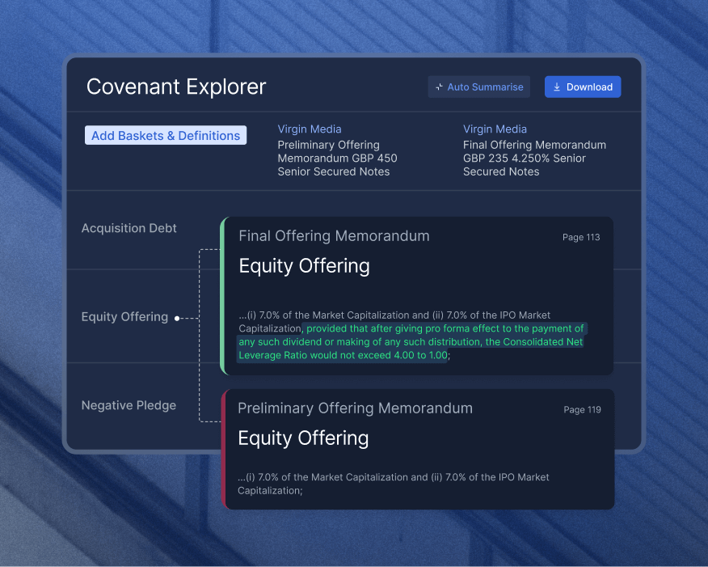
Task: Click the first Virgin Media header link
Action: tap(310, 129)
